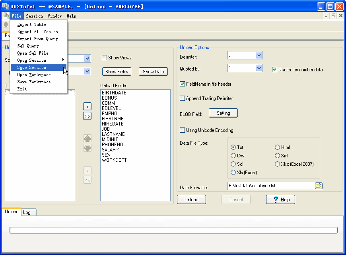Move field up with the up arrow icon
The width and height of the screenshot is (346, 255).
[x=87, y=138]
